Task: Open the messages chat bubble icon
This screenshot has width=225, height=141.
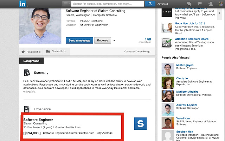Action: [x=189, y=4]
